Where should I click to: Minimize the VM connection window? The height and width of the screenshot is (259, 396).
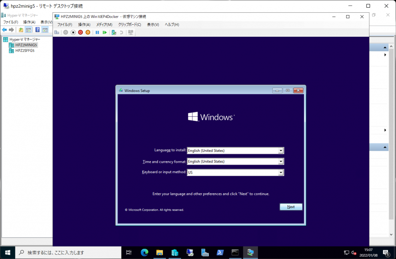point(334,17)
